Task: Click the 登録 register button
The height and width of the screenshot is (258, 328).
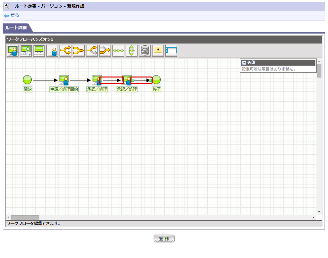Action: click(x=164, y=238)
